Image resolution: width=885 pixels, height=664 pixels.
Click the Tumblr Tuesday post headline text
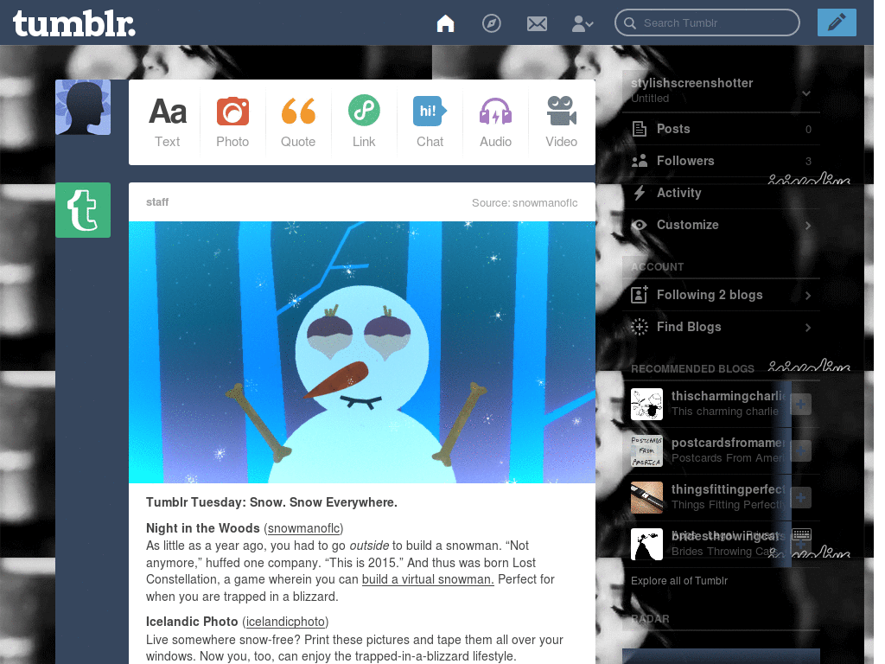(271, 502)
